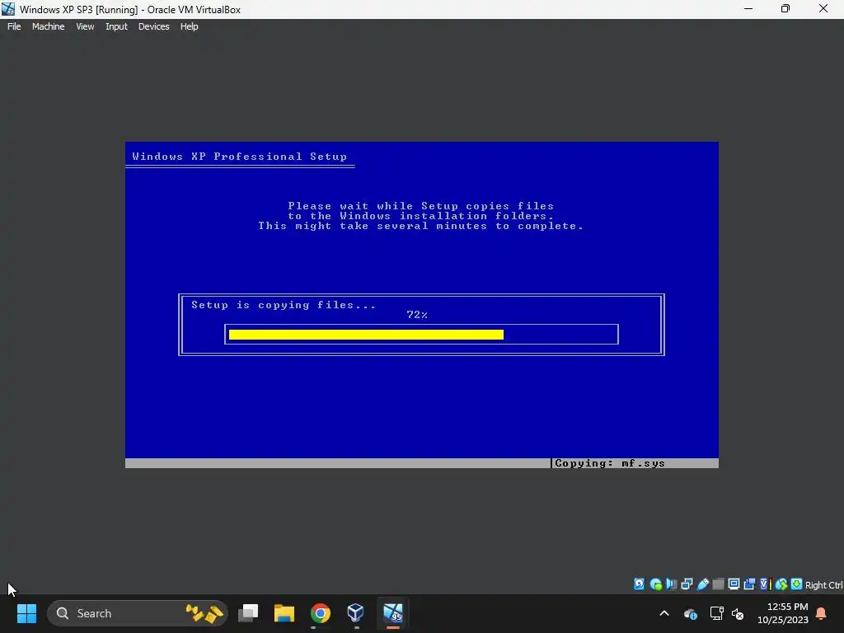
Task: Click the virtualization CPU indicator icon
Action: click(765, 584)
